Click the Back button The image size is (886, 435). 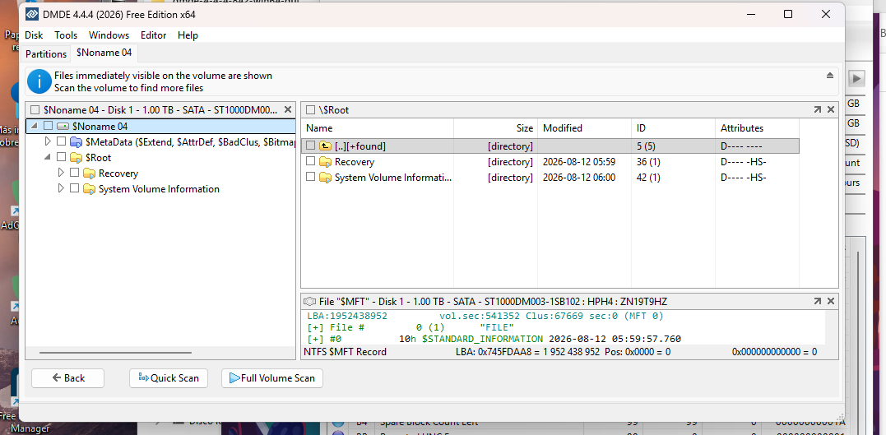pyautogui.click(x=67, y=378)
